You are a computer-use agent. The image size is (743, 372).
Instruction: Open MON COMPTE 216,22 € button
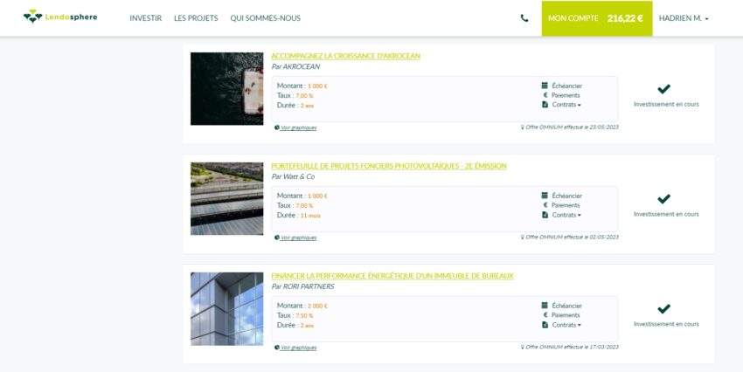pyautogui.click(x=596, y=18)
